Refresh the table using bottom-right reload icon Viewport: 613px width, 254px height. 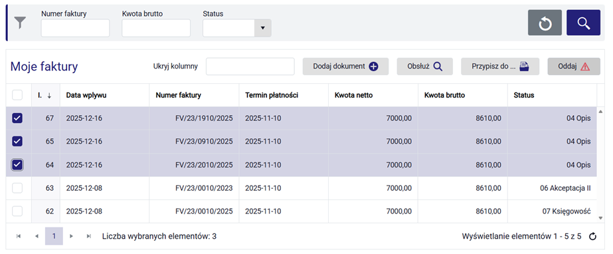click(592, 237)
